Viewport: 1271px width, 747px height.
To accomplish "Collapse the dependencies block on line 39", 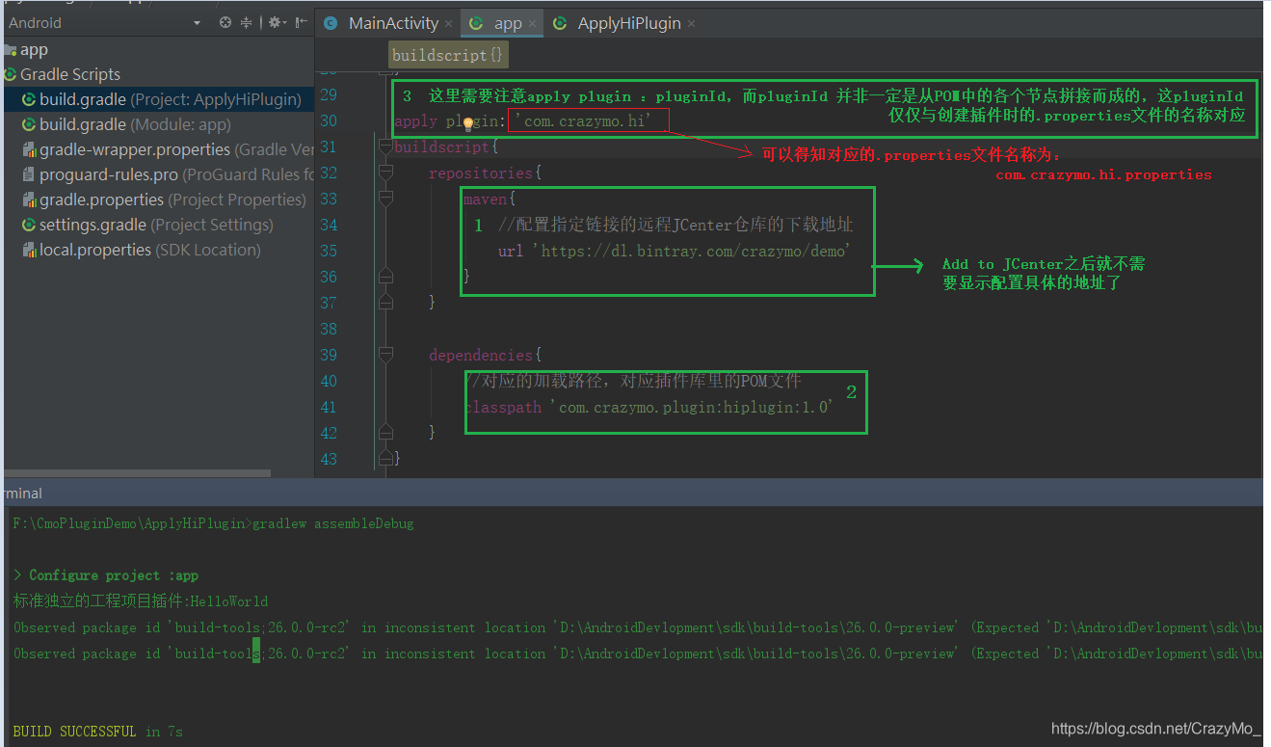I will click(x=385, y=355).
